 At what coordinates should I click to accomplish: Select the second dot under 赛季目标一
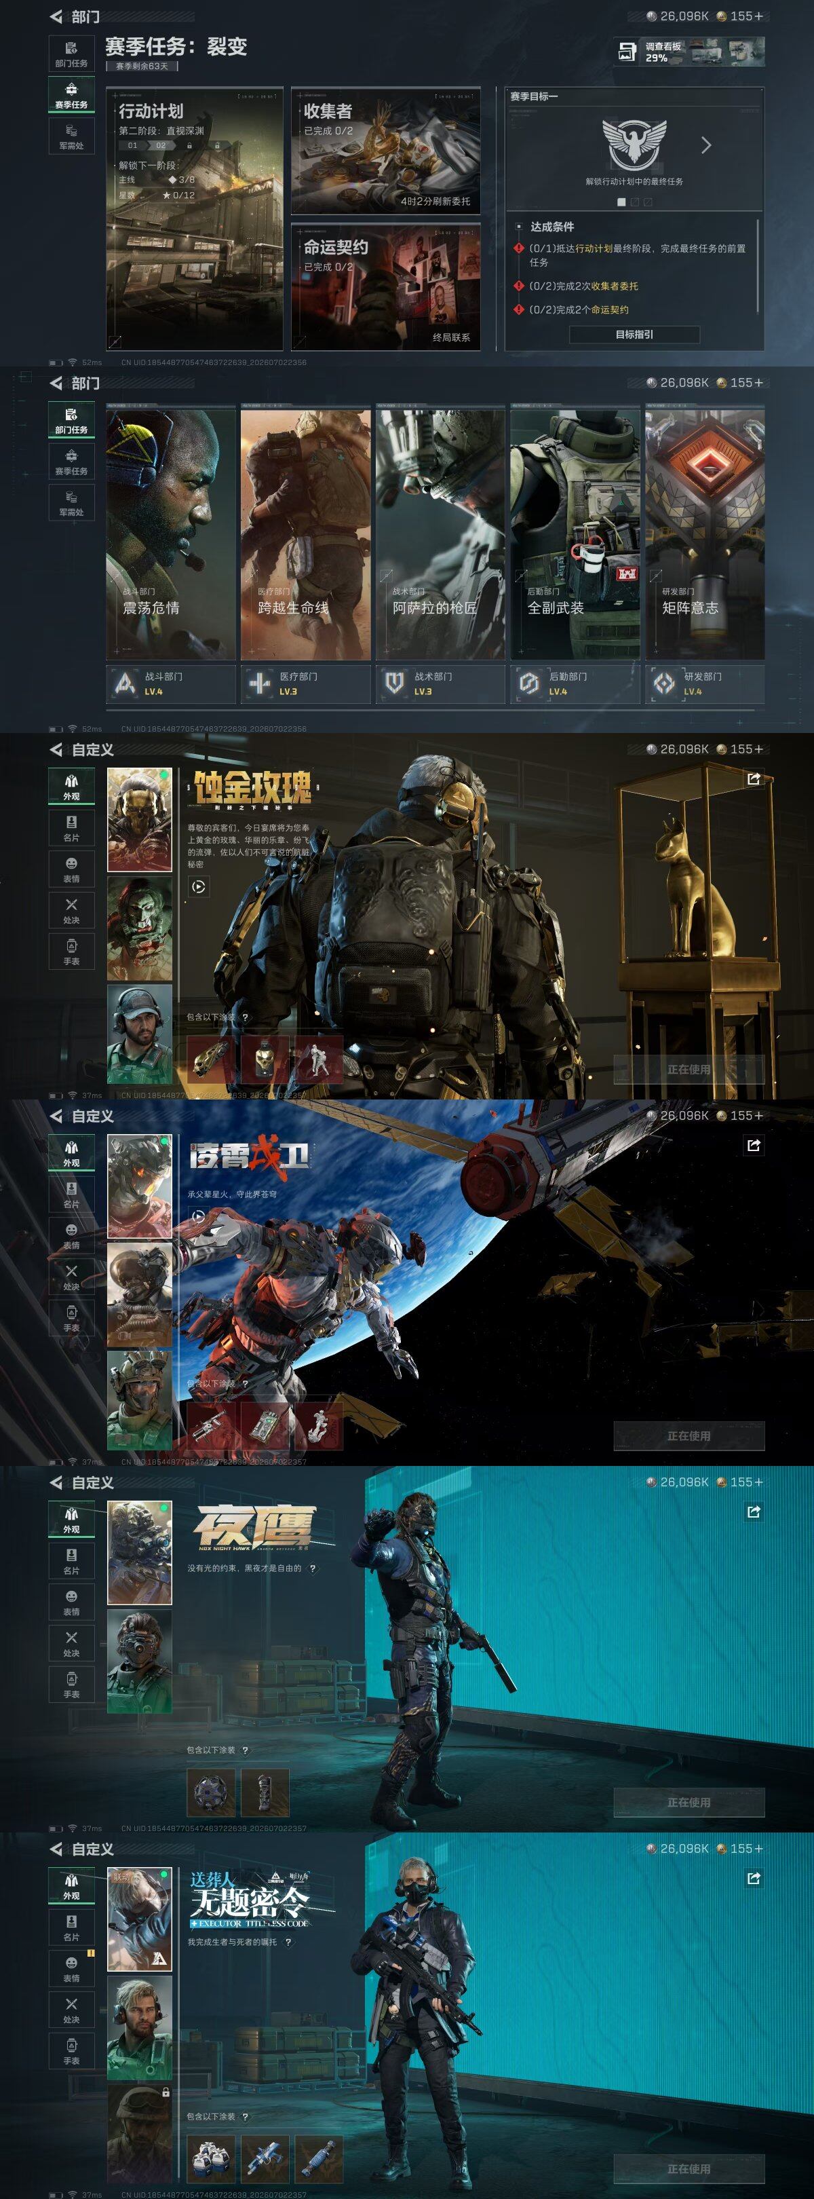pos(634,202)
